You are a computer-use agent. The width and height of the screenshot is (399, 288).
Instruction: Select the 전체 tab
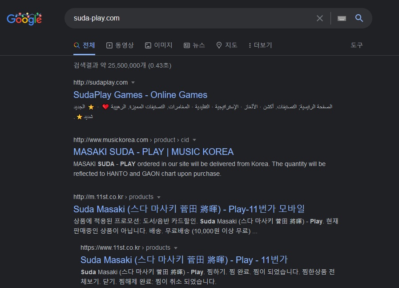[x=84, y=45]
